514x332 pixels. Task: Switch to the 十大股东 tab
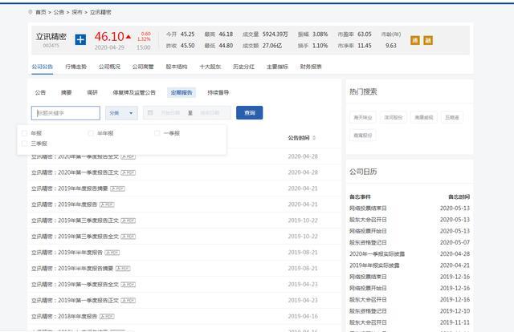[x=210, y=67]
